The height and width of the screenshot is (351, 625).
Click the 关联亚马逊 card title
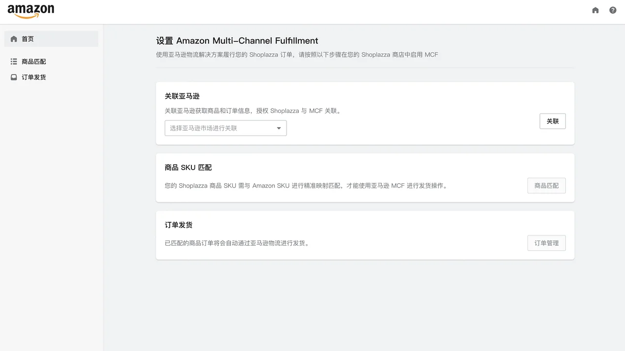[x=182, y=96]
